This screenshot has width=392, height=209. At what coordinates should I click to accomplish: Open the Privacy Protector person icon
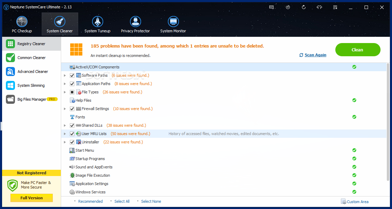click(x=136, y=22)
